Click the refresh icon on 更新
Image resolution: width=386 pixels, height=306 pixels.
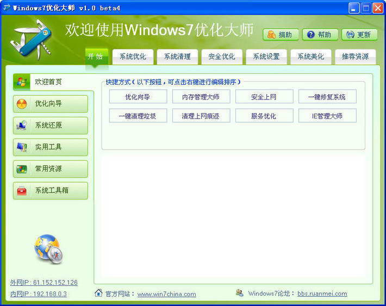pos(350,35)
